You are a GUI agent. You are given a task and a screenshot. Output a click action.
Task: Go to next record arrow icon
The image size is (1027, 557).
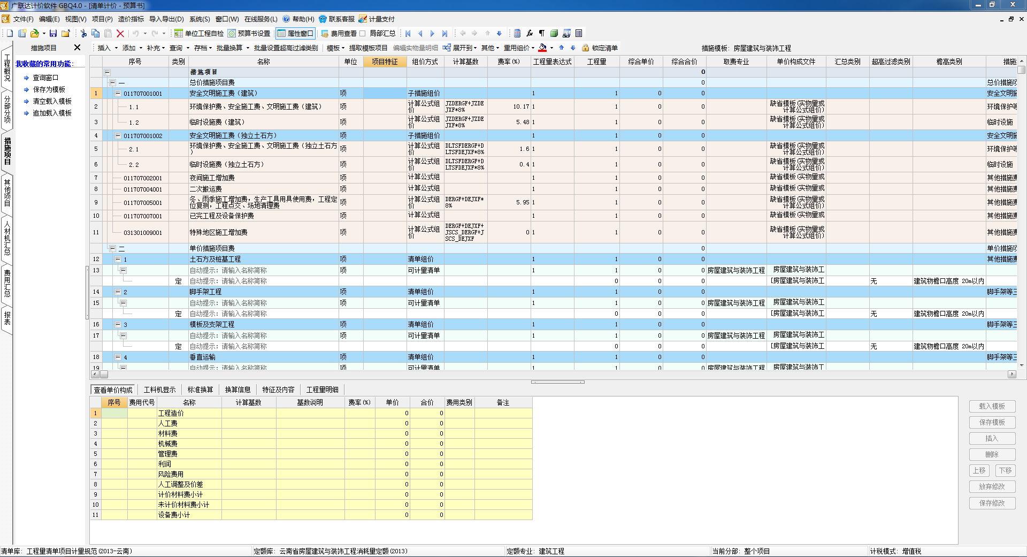(432, 33)
